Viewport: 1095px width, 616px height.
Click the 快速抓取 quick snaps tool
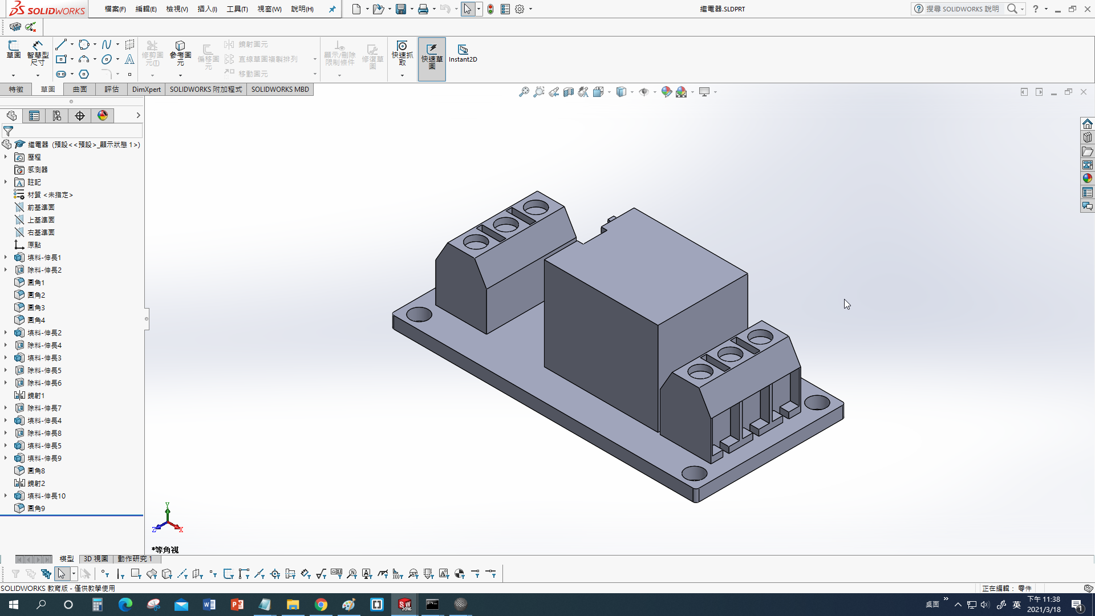[402, 52]
